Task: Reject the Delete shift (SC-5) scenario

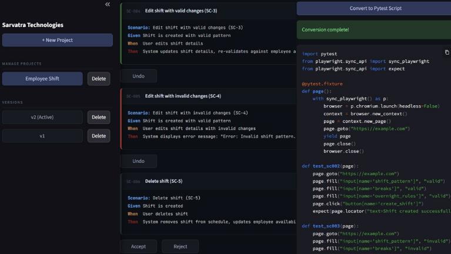Action: 181,246
